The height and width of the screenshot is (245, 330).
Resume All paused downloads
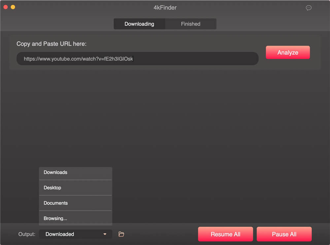[x=225, y=234]
